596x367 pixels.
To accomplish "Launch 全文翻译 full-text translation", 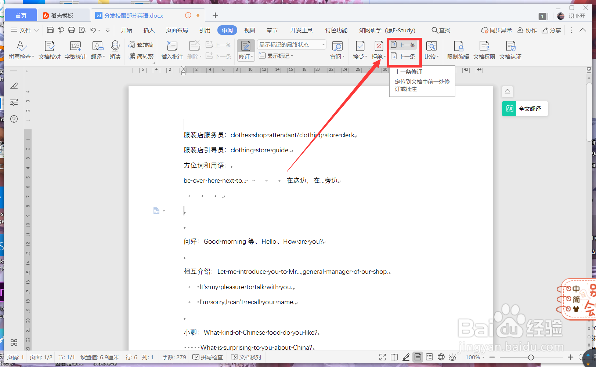I will (524, 109).
